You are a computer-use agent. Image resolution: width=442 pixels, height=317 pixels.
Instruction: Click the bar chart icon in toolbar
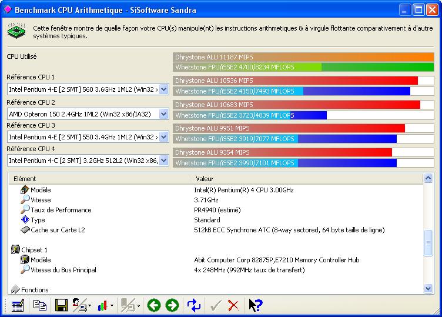pyautogui.click(x=103, y=306)
